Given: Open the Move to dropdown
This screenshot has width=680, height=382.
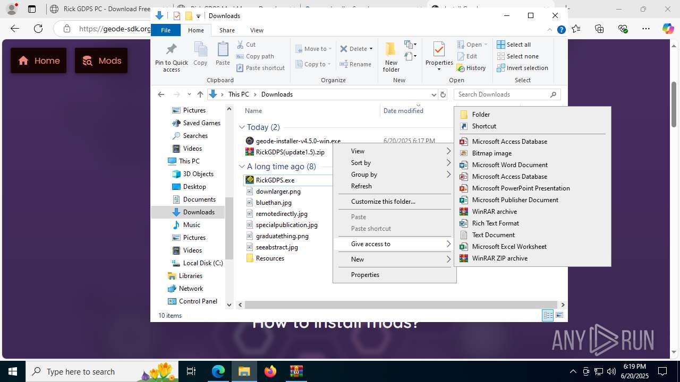Looking at the screenshot, I should coord(313,49).
